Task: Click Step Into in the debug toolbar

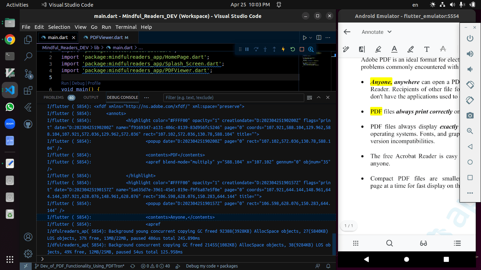Action: click(265, 50)
